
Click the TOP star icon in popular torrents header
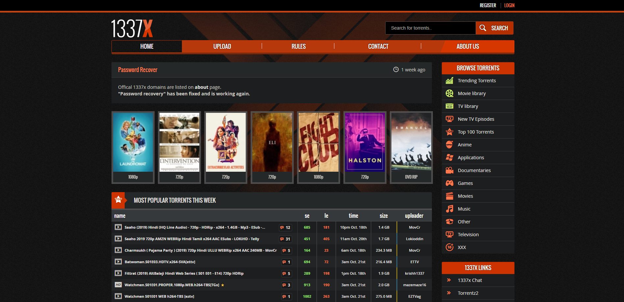118,200
